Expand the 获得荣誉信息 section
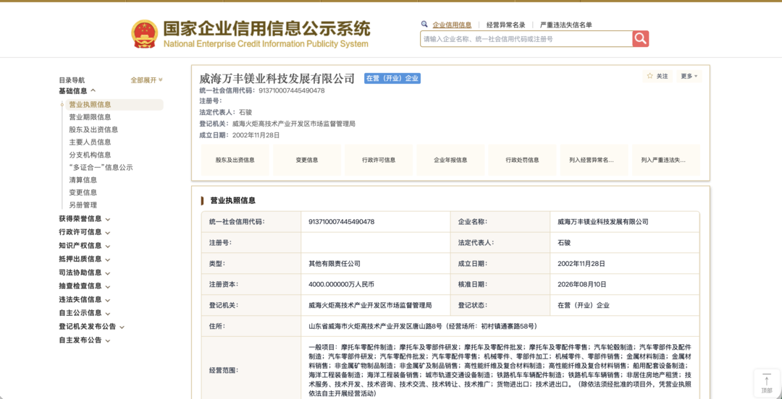This screenshot has height=399, width=782. click(84, 218)
